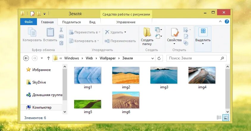The height and width of the screenshot is (131, 251).
Task: Click Rename (Переименовать) button
Action: pos(120,41)
